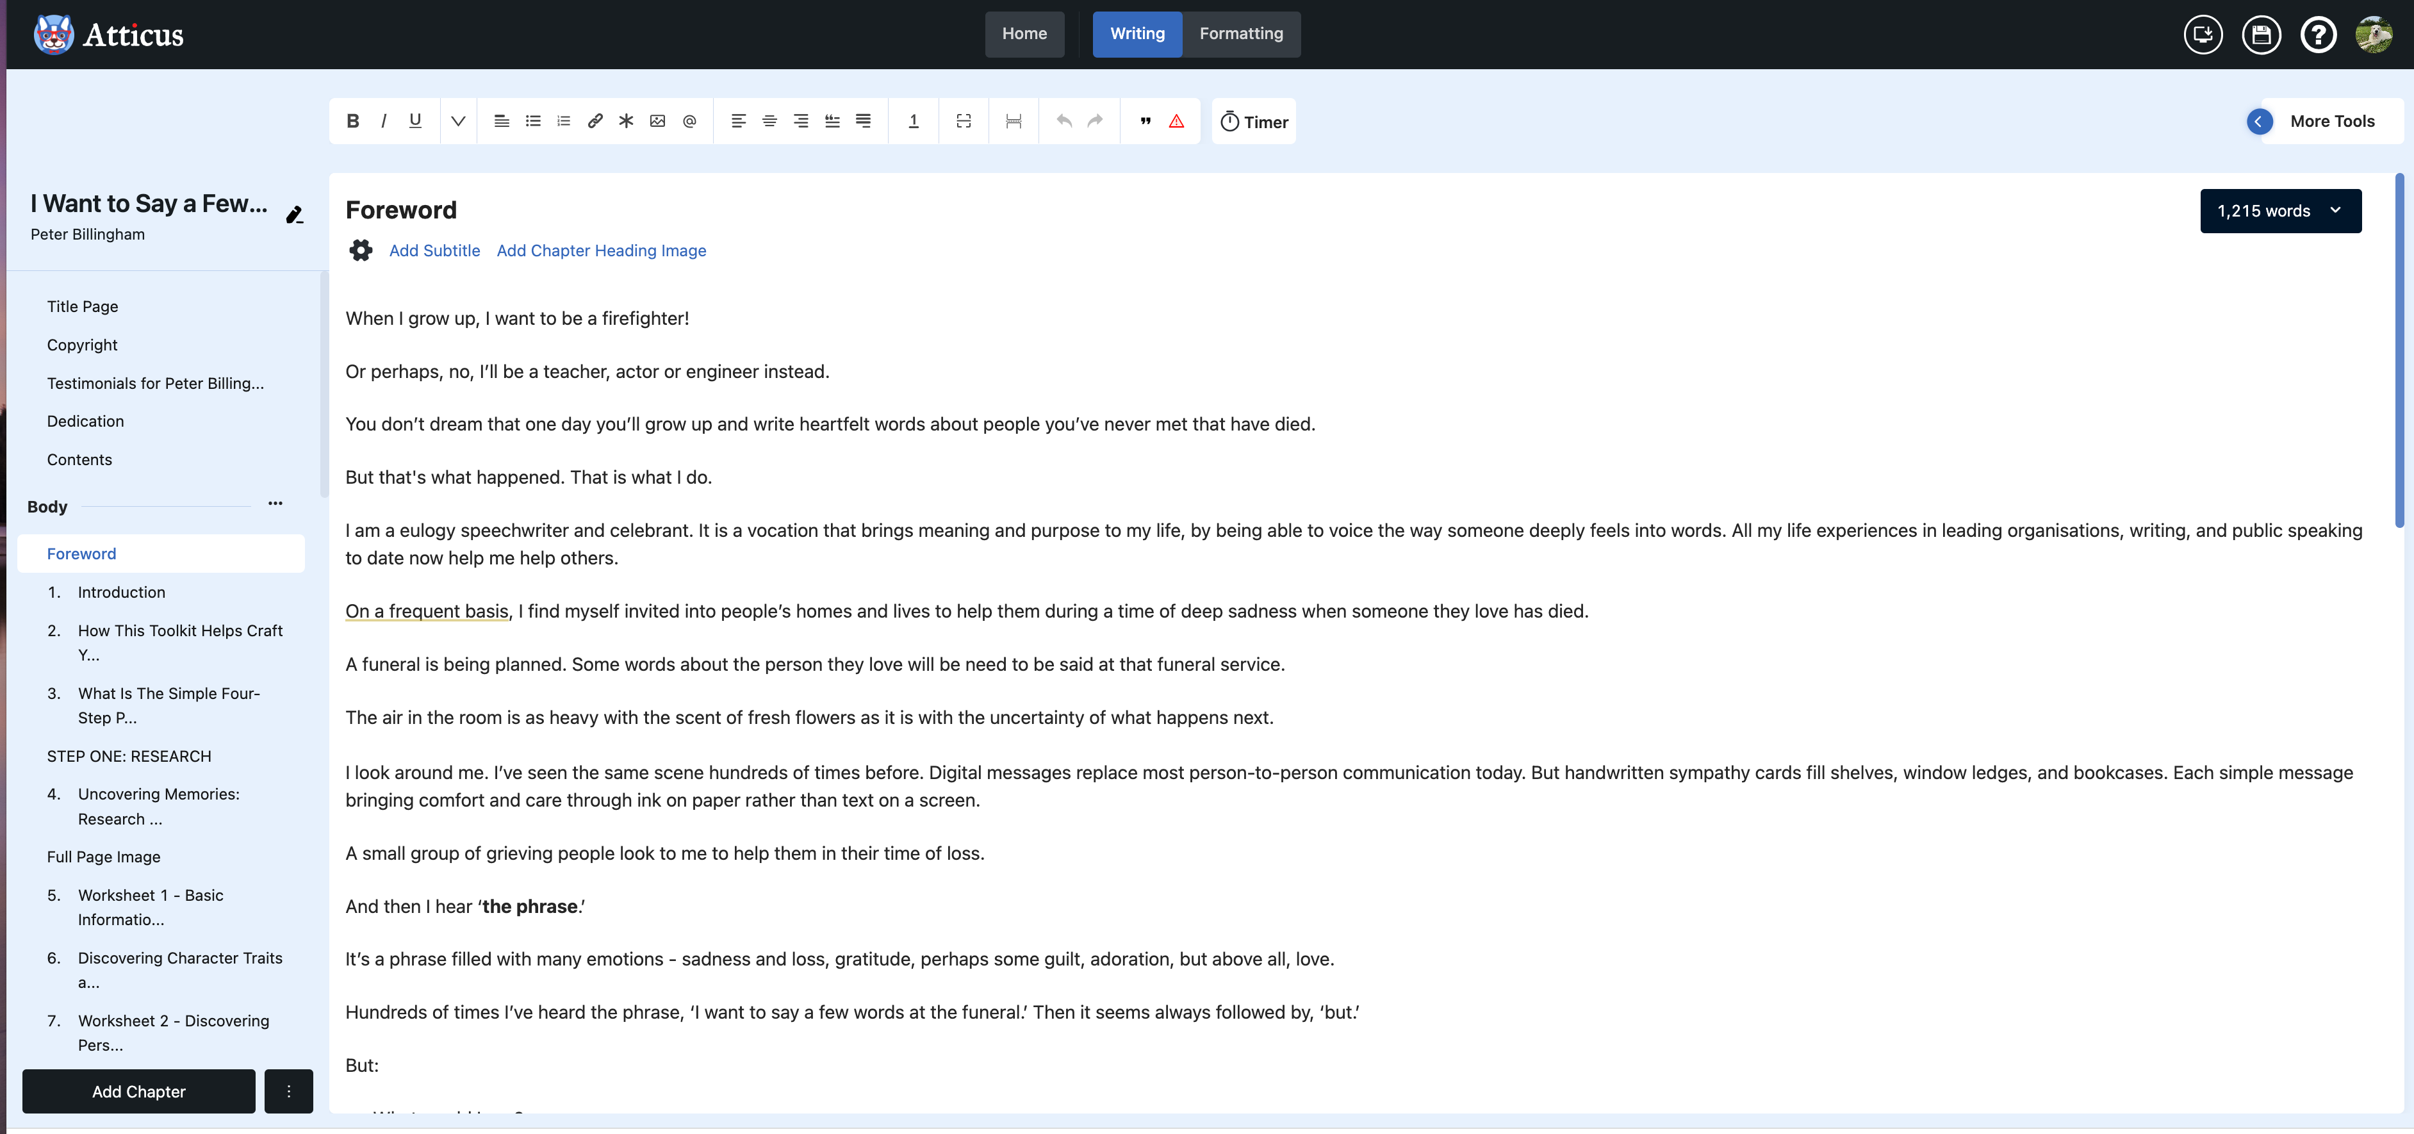Open STEP ONE: RESEARCH section
The width and height of the screenshot is (2414, 1134).
[129, 756]
